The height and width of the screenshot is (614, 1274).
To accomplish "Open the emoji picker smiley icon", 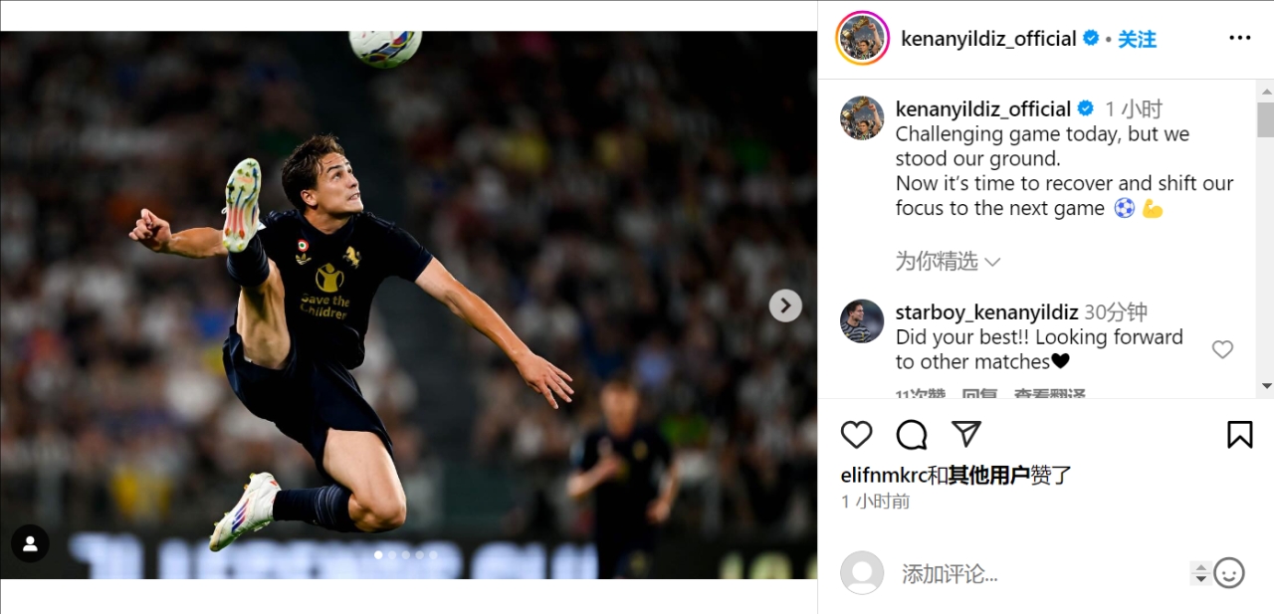I will click(x=1229, y=573).
